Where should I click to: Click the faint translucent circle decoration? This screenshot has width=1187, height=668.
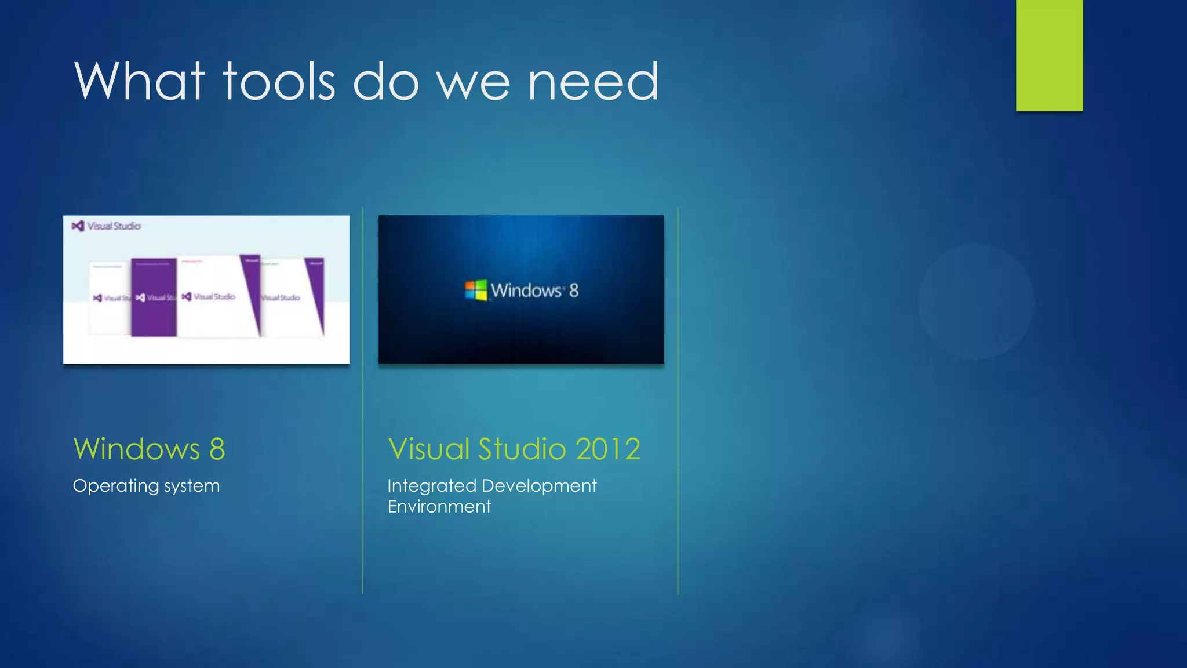[x=976, y=301]
